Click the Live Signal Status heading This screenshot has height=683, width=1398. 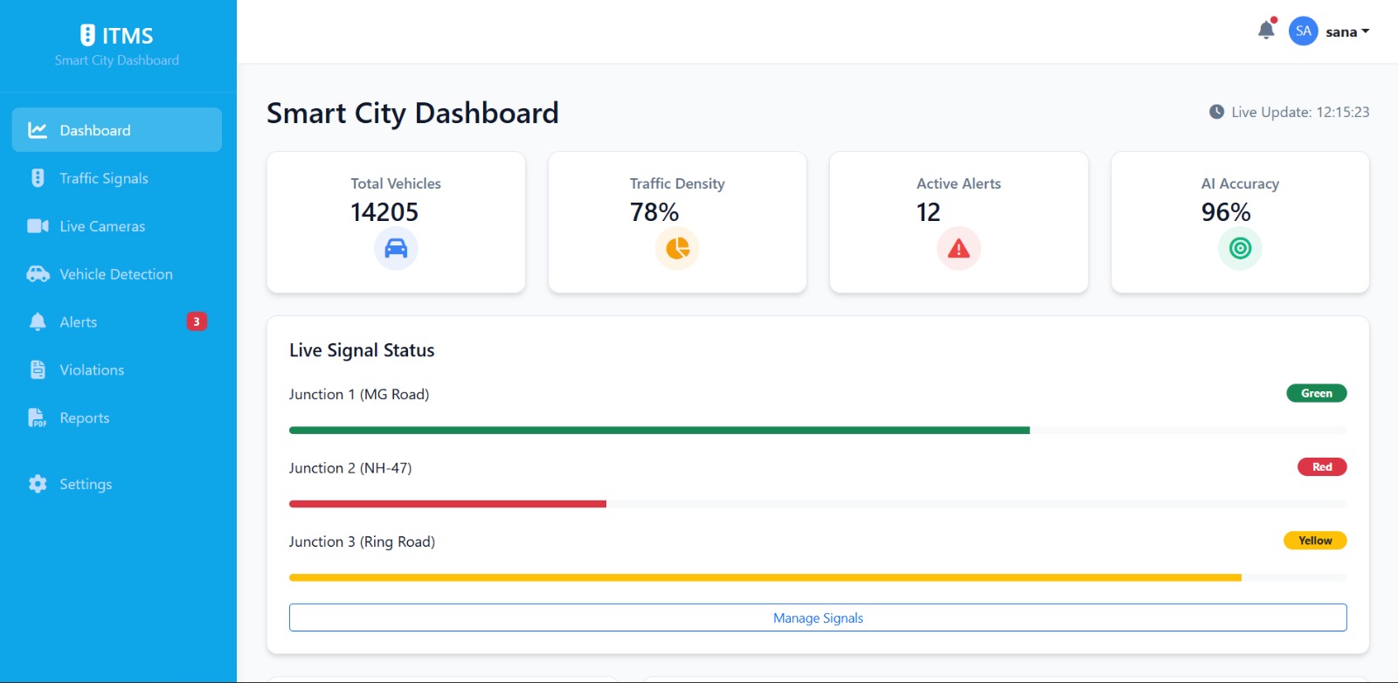pyautogui.click(x=362, y=350)
